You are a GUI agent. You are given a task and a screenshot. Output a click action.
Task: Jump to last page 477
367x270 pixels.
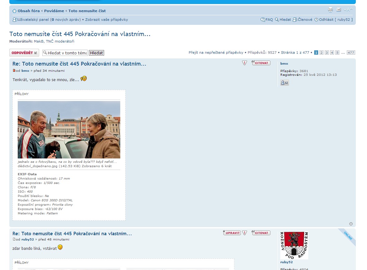tap(351, 53)
